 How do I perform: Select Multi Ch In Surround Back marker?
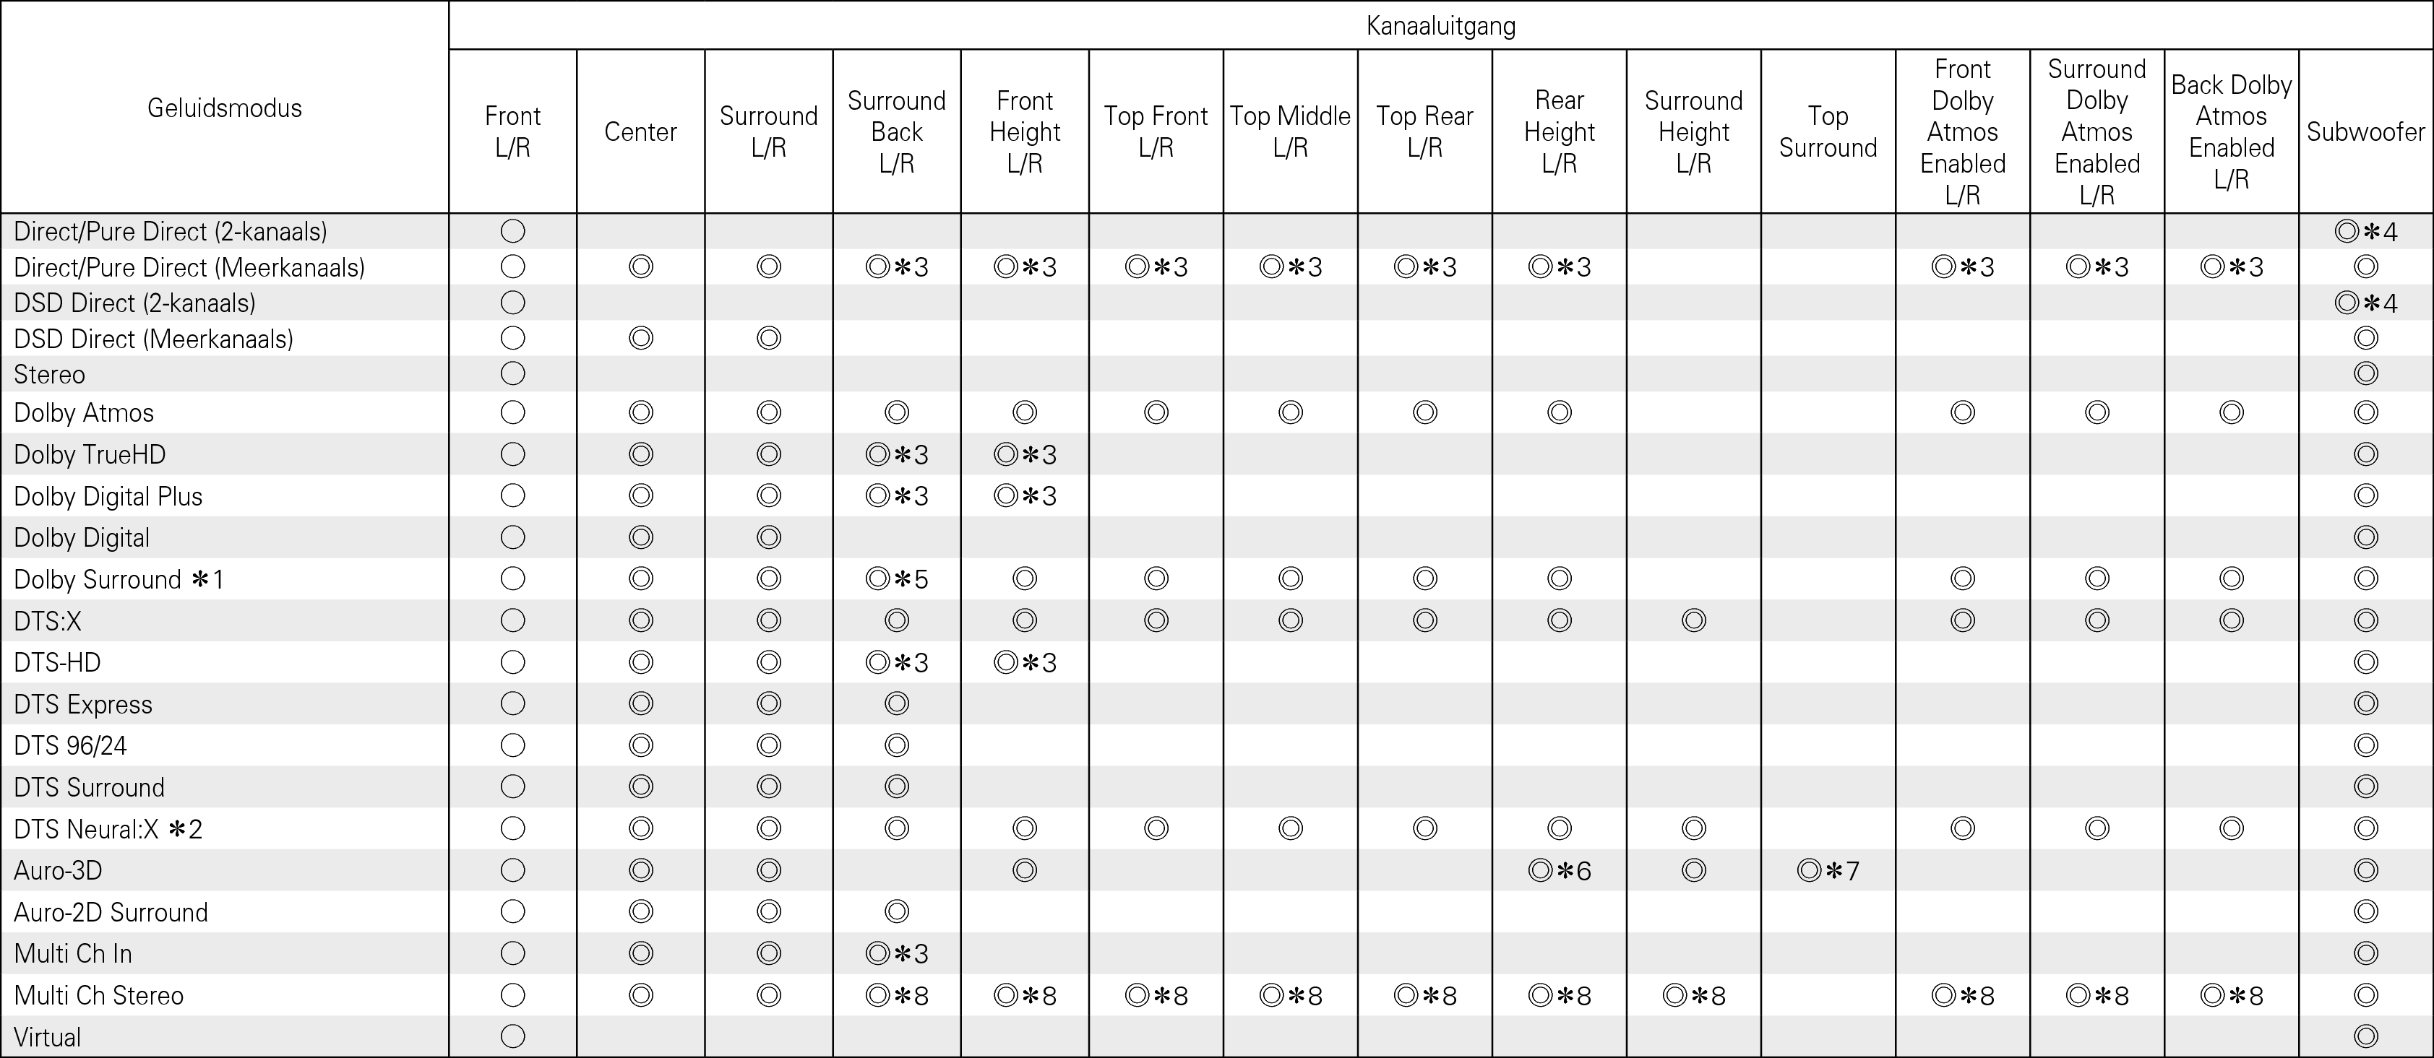[x=879, y=953]
